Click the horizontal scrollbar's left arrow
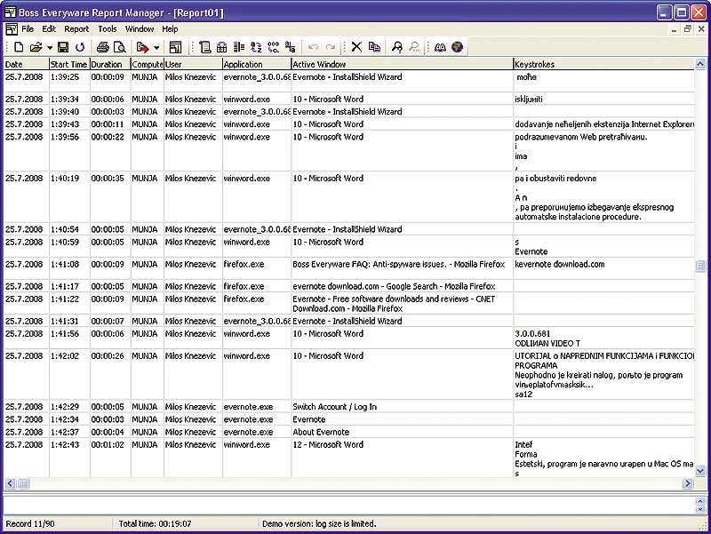 10,483
